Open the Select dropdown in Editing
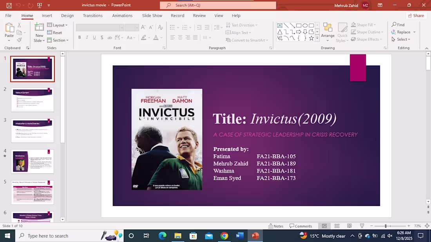This screenshot has height=242, width=431. click(x=401, y=39)
